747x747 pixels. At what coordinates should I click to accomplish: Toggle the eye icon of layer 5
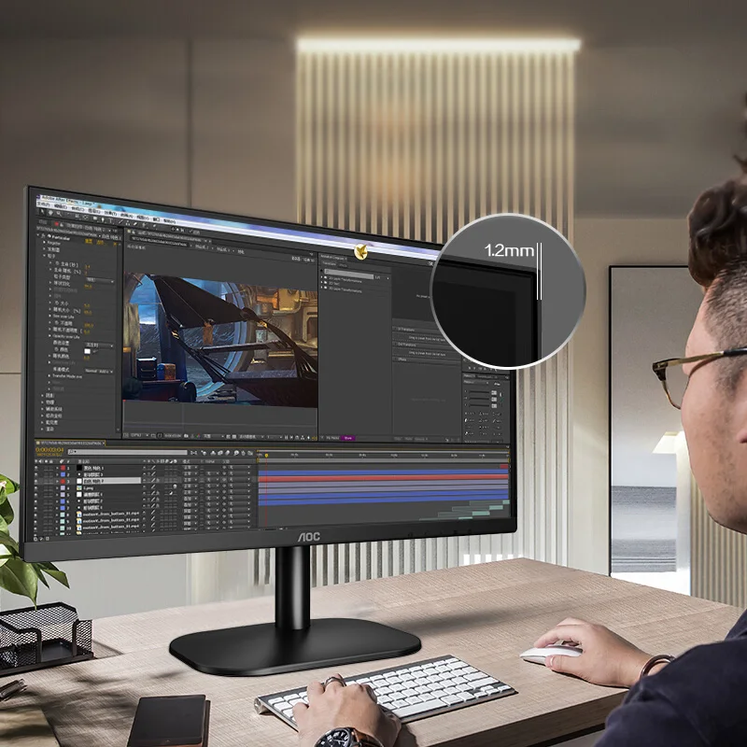(35, 495)
